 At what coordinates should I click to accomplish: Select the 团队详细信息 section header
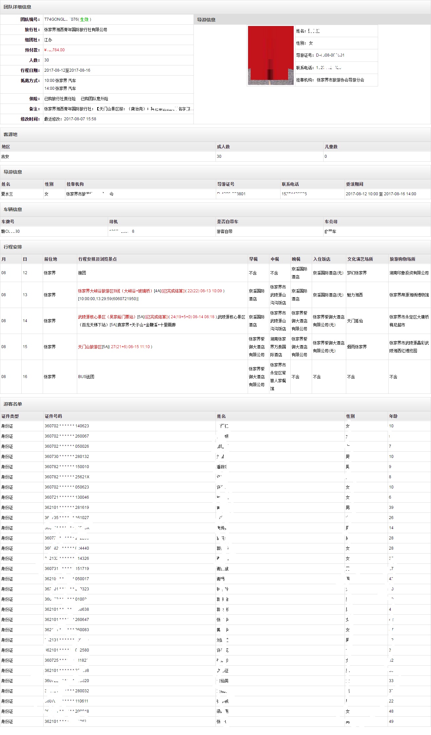coord(17,7)
